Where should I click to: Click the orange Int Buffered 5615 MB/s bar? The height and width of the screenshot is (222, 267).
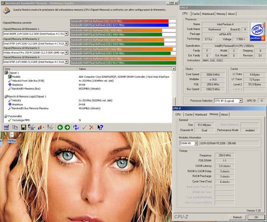tap(123, 59)
